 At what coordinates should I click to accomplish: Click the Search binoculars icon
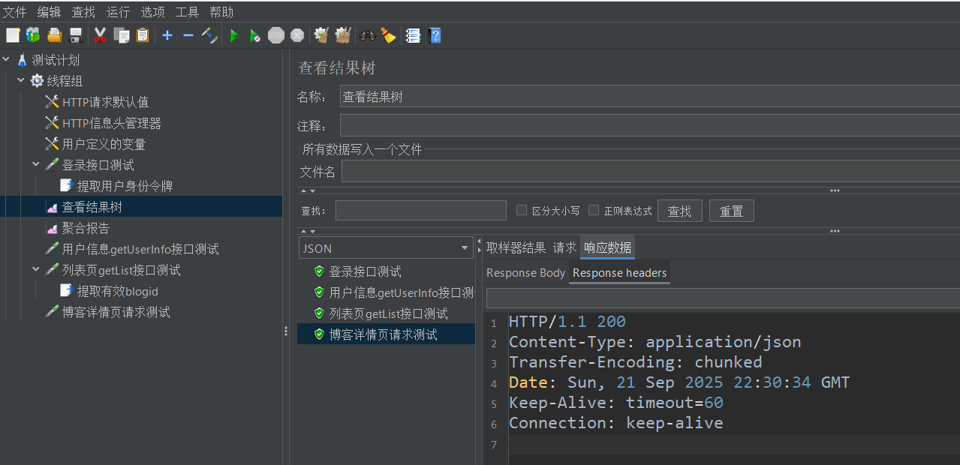368,35
